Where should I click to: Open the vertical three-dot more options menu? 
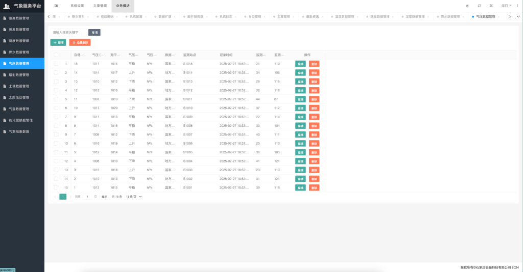517,6
